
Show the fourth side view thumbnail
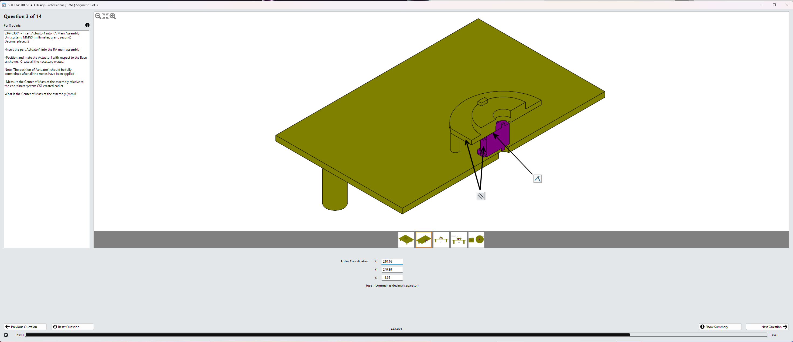[x=459, y=239]
